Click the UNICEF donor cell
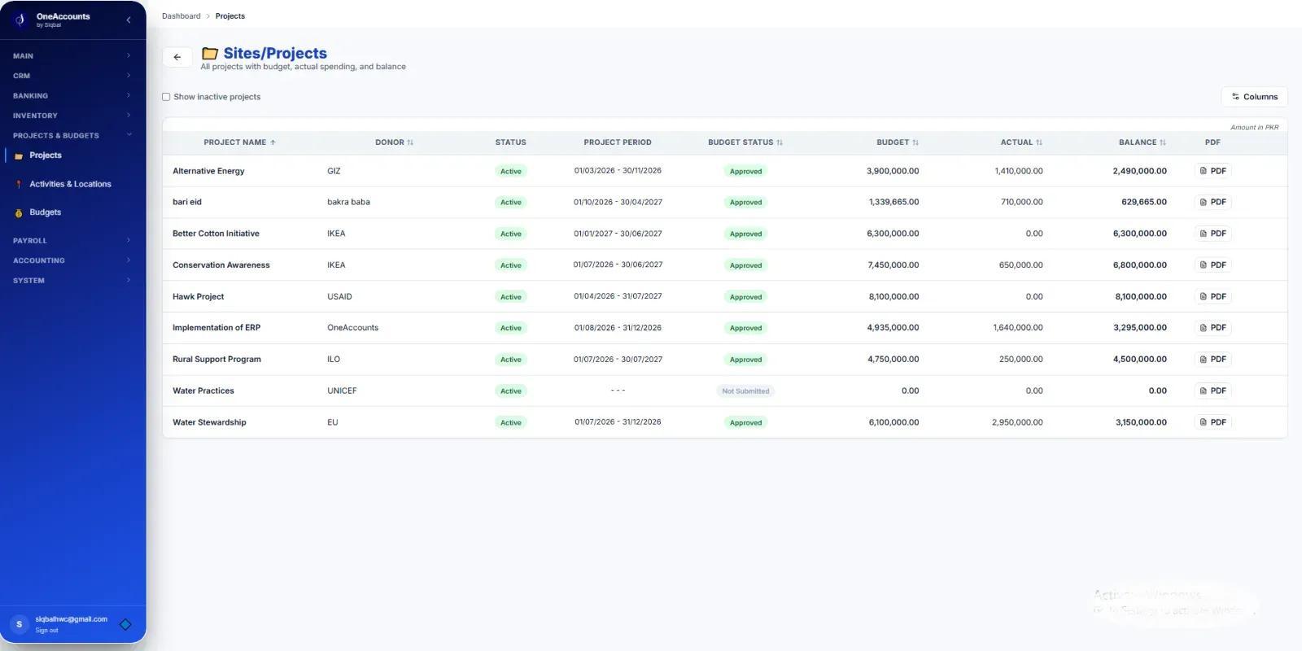Image resolution: width=1302 pixels, height=651 pixels. point(342,391)
